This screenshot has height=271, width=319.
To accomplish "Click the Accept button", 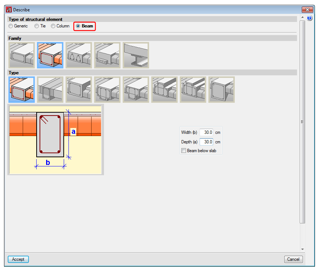I will (18, 259).
